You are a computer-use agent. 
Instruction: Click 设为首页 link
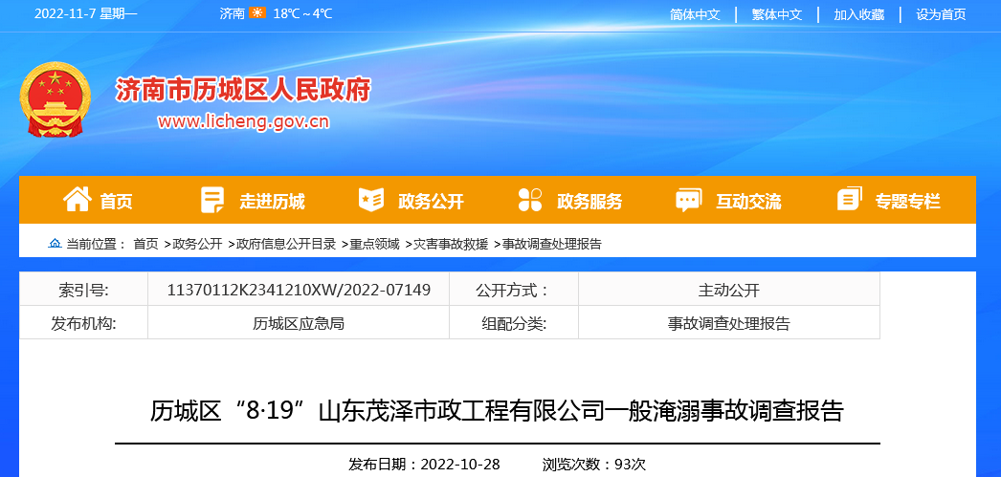coord(942,14)
